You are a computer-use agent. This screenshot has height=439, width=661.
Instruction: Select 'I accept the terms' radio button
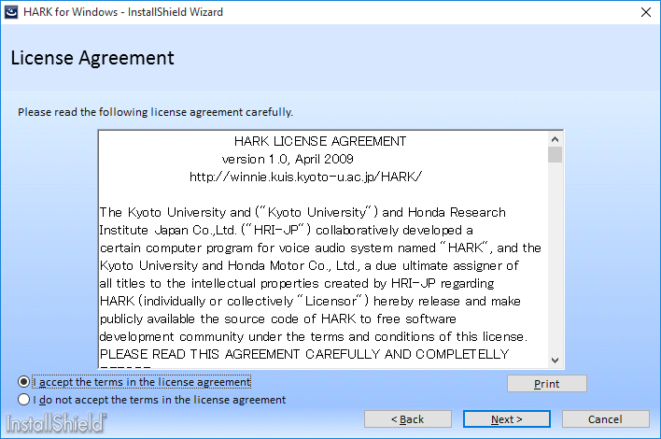pos(23,382)
